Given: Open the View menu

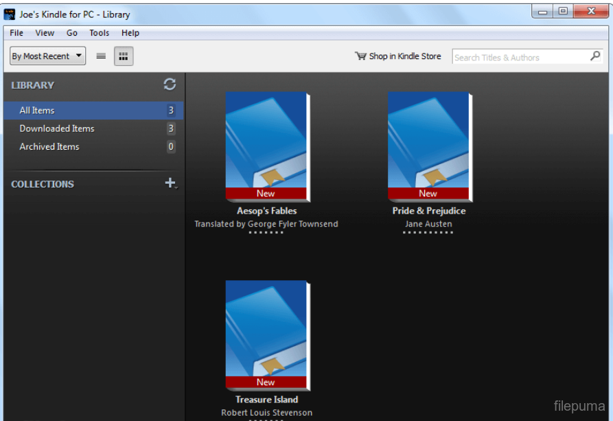Looking at the screenshot, I should [x=45, y=32].
